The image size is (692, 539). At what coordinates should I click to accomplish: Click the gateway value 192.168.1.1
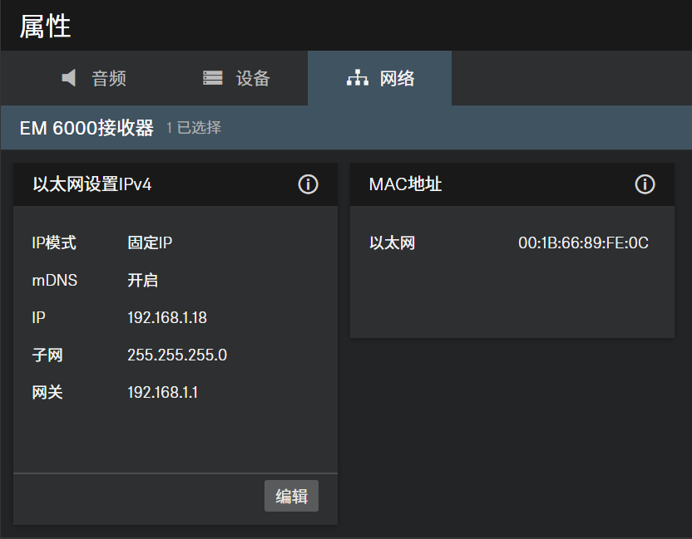click(x=162, y=392)
